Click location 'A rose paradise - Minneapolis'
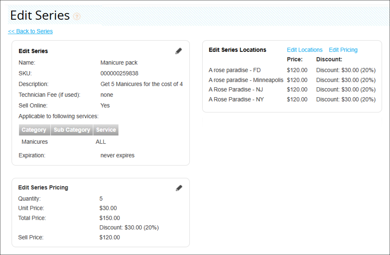 coord(246,80)
